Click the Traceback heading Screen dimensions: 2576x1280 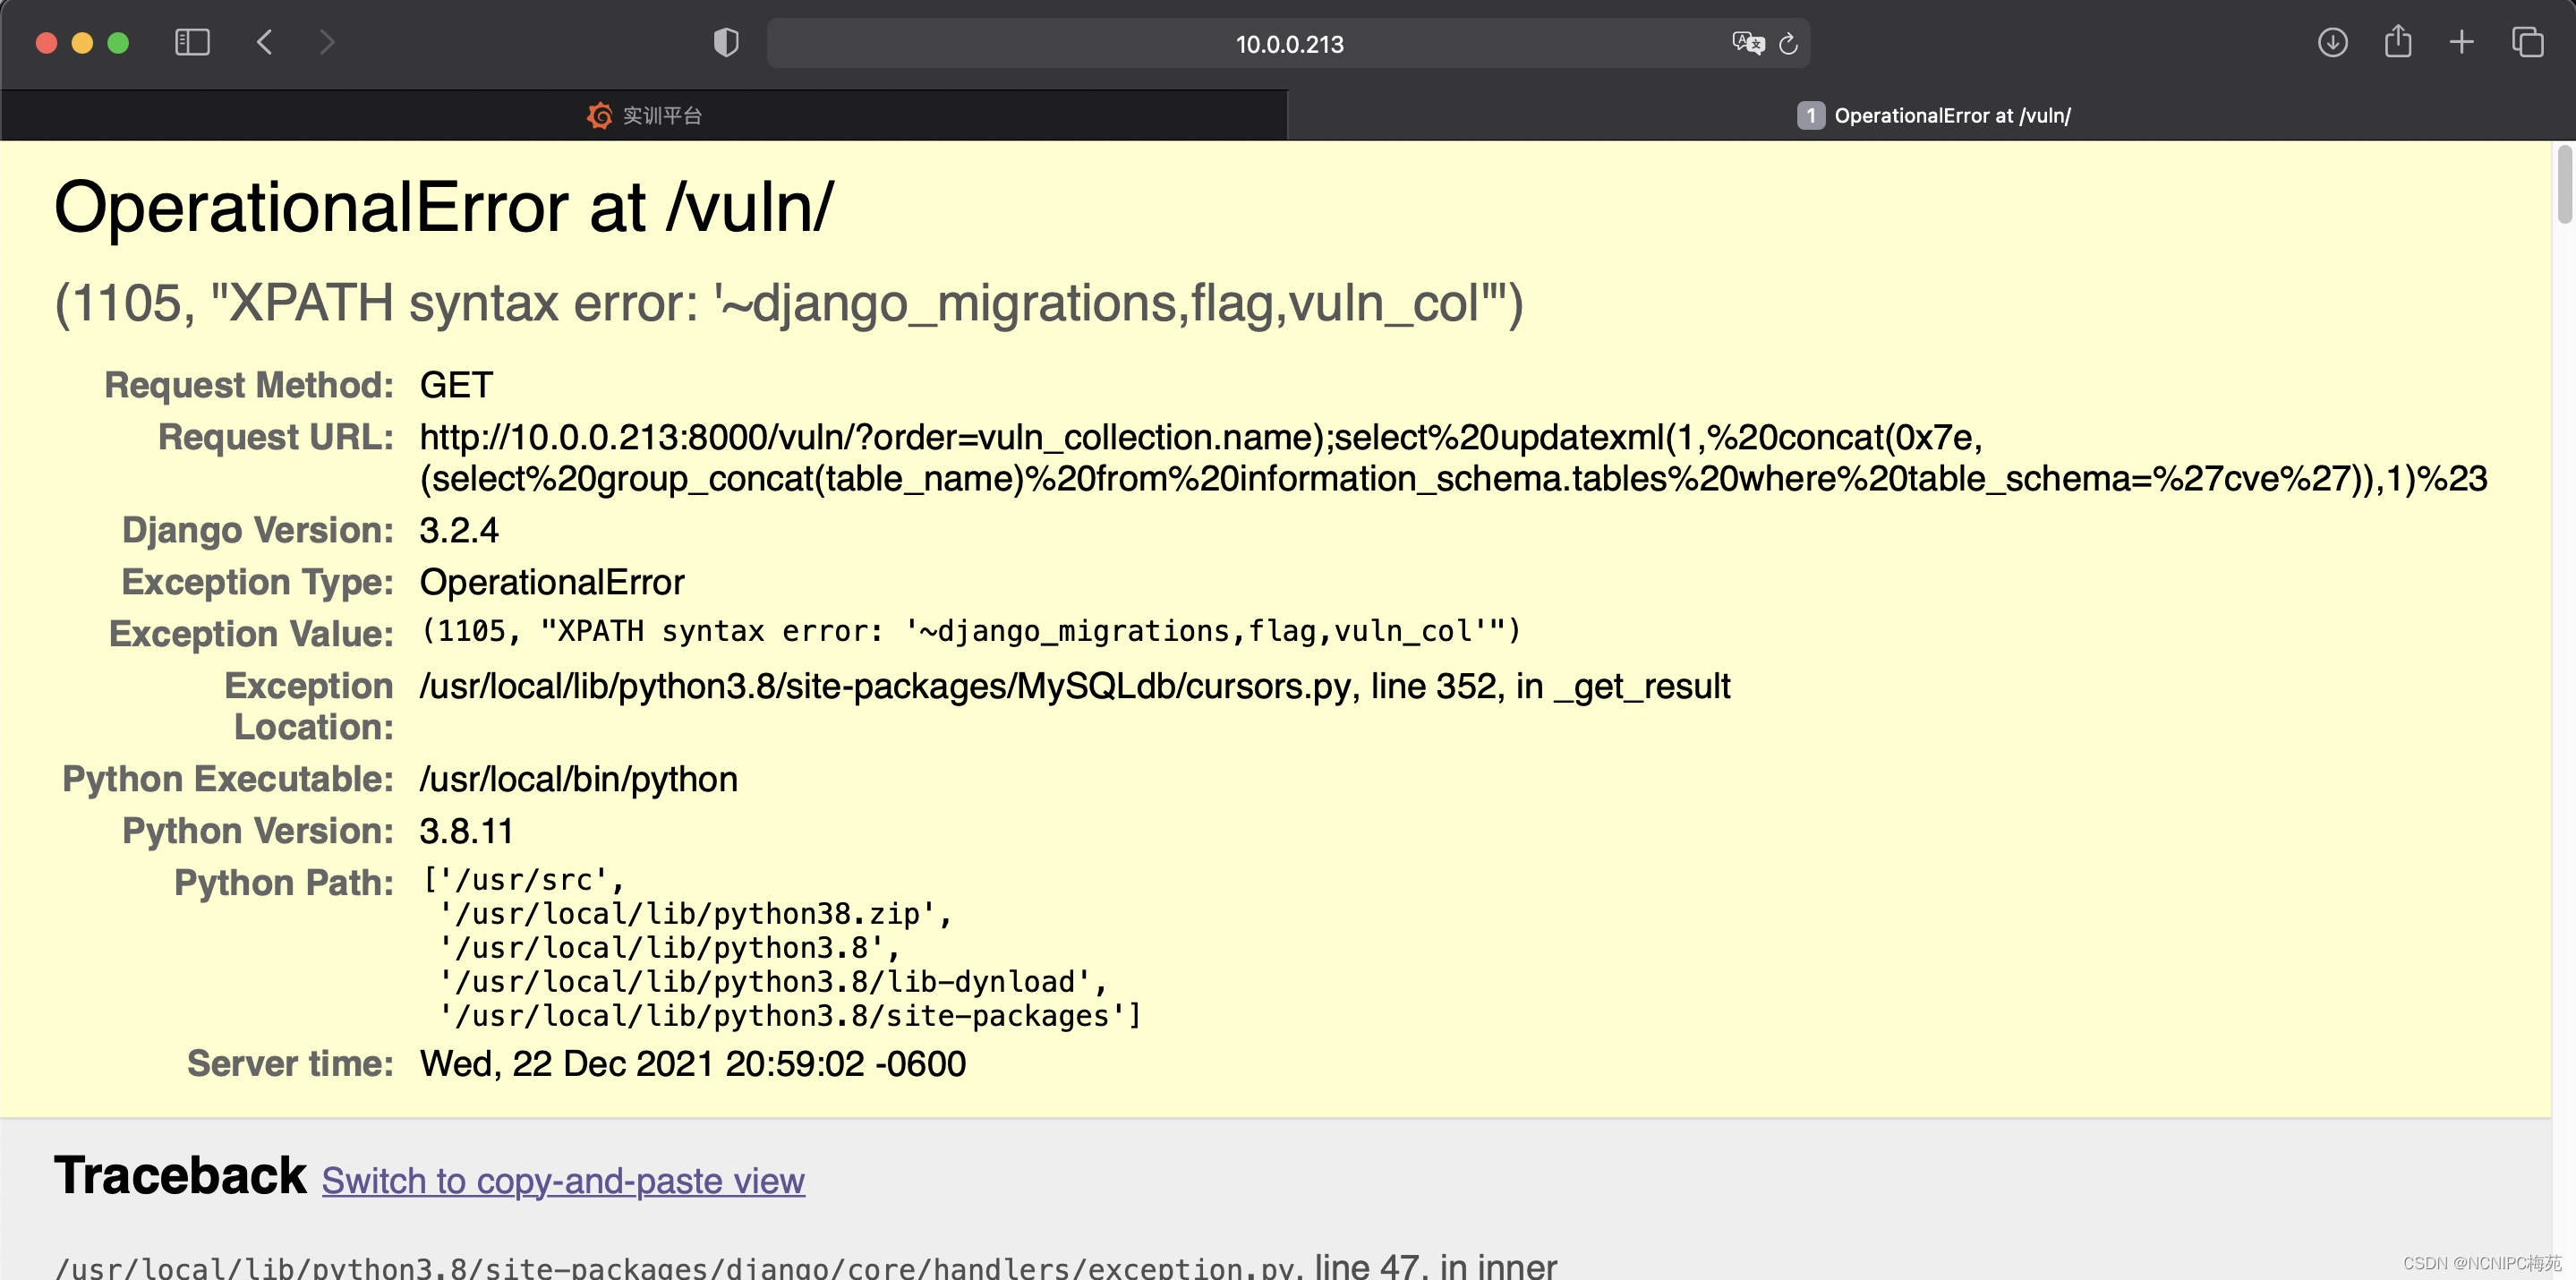click(x=180, y=1175)
